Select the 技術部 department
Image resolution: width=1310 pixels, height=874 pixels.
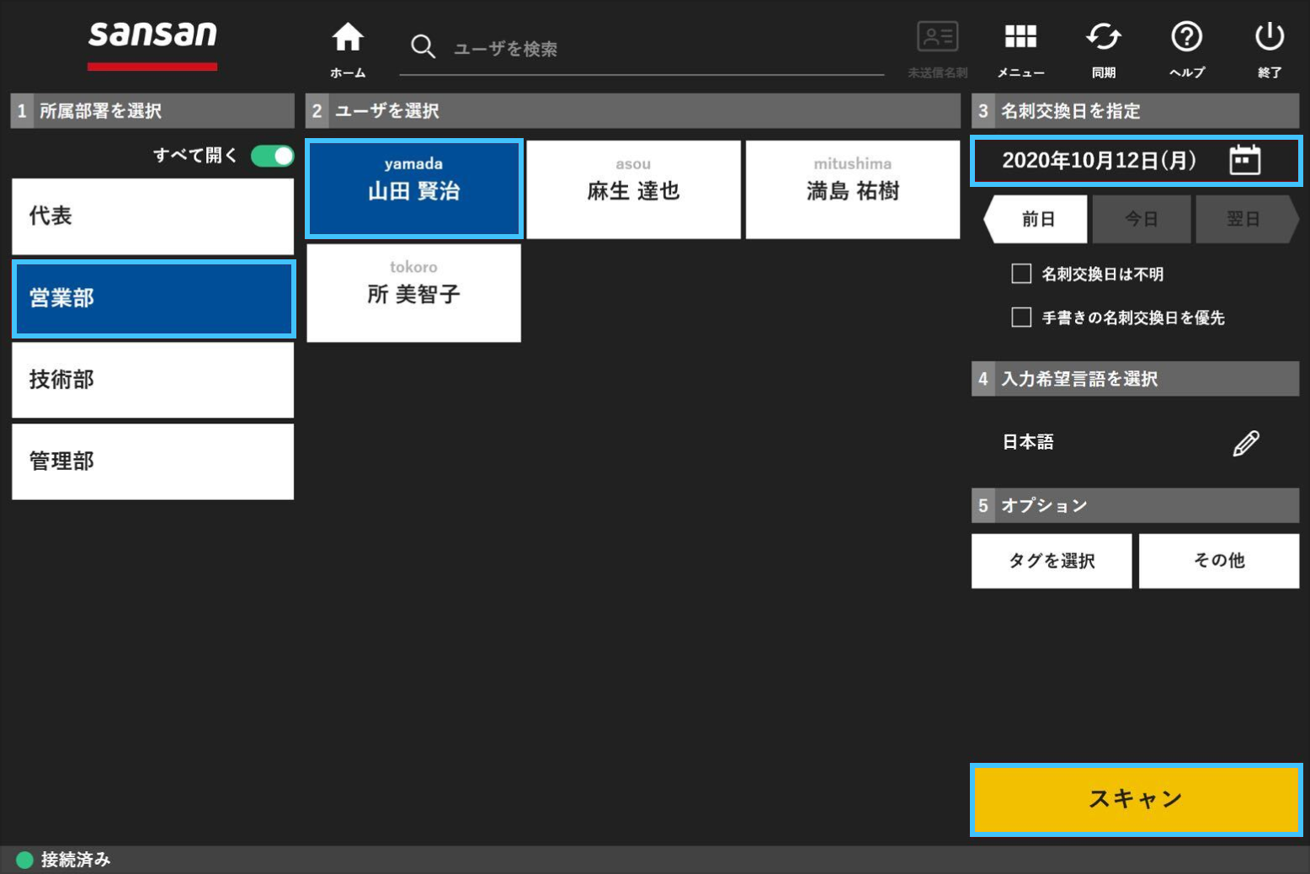coord(152,380)
